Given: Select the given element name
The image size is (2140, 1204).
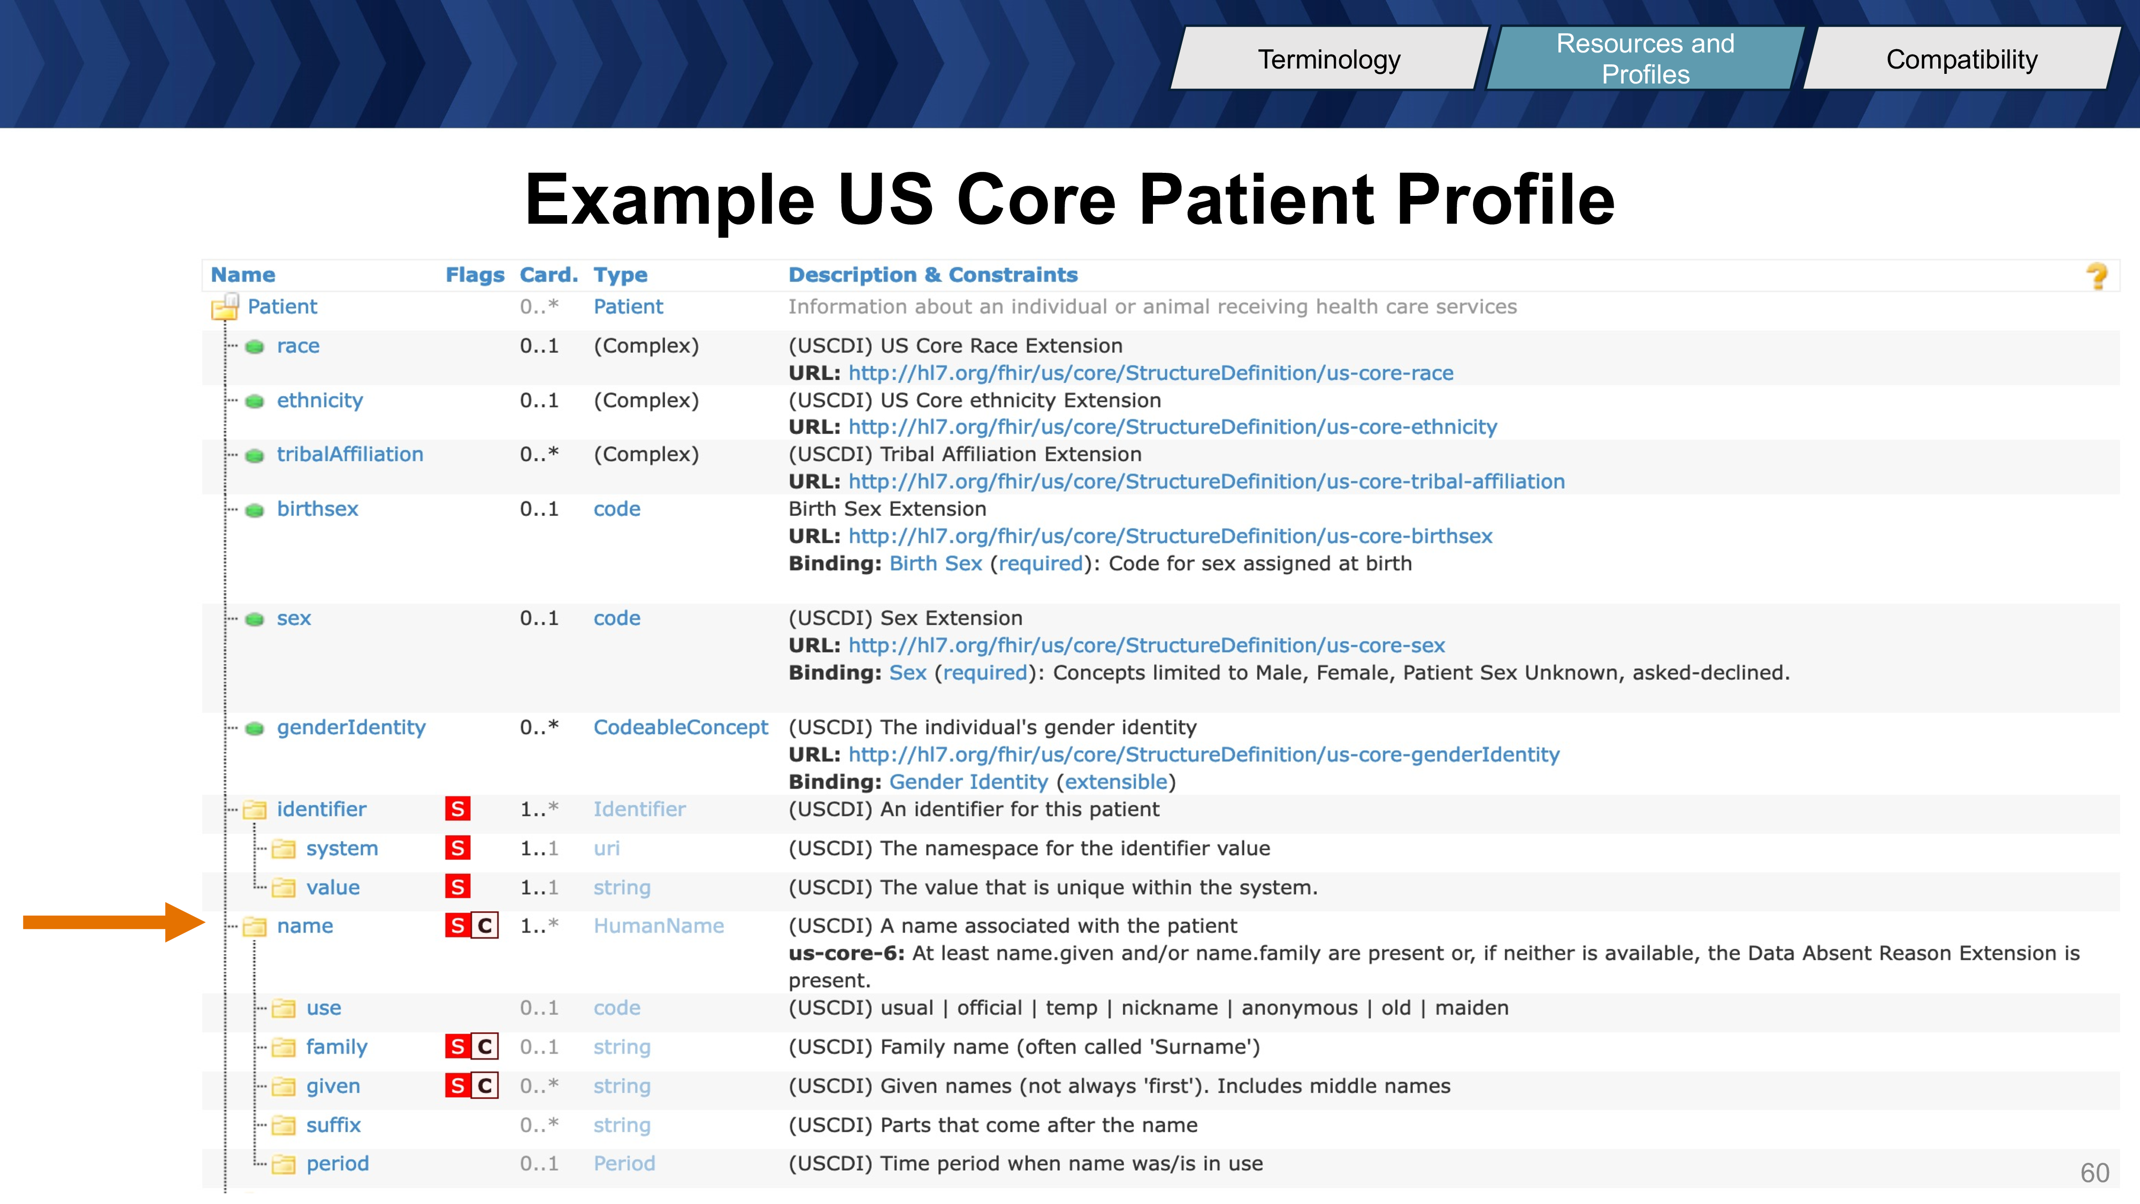Looking at the screenshot, I should (x=333, y=1087).
